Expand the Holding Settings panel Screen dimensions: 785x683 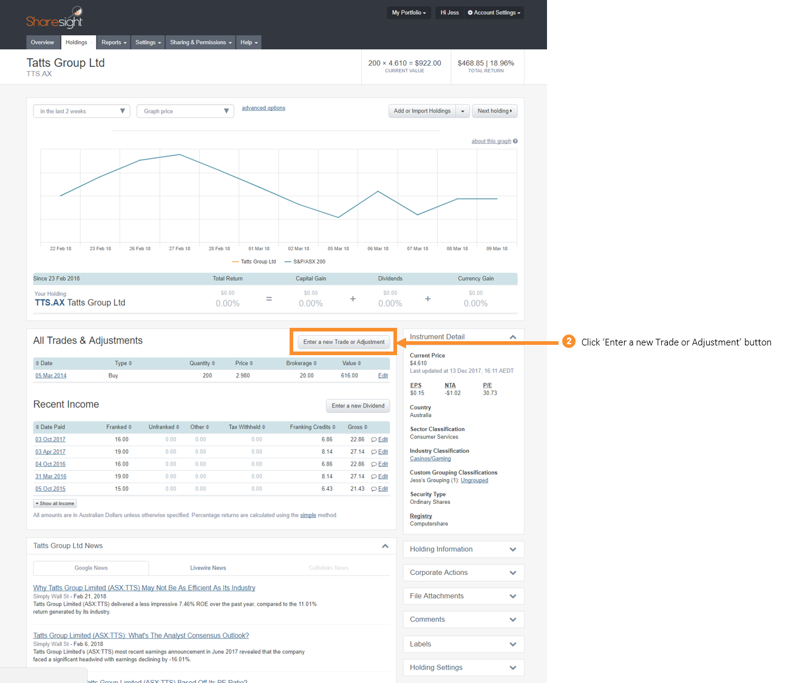tap(513, 668)
